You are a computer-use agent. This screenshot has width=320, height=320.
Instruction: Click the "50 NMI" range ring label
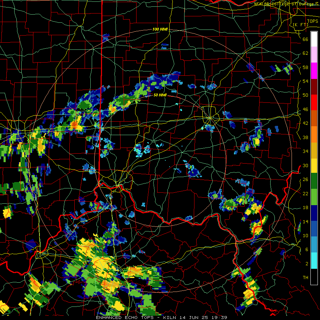(x=160, y=95)
